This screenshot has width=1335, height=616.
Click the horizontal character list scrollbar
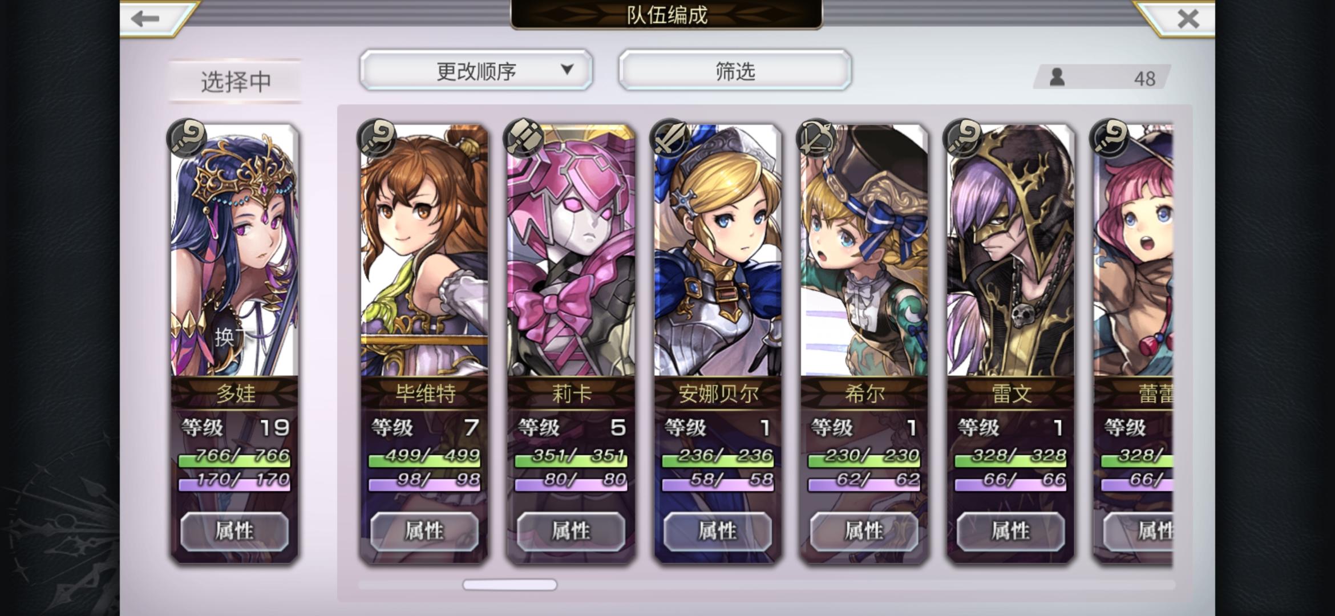pos(510,585)
